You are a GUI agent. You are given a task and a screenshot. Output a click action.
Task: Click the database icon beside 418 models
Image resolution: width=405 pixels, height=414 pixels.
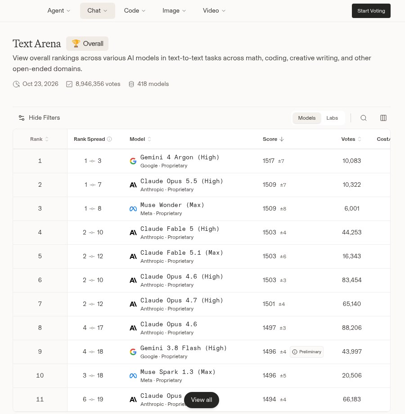(131, 84)
